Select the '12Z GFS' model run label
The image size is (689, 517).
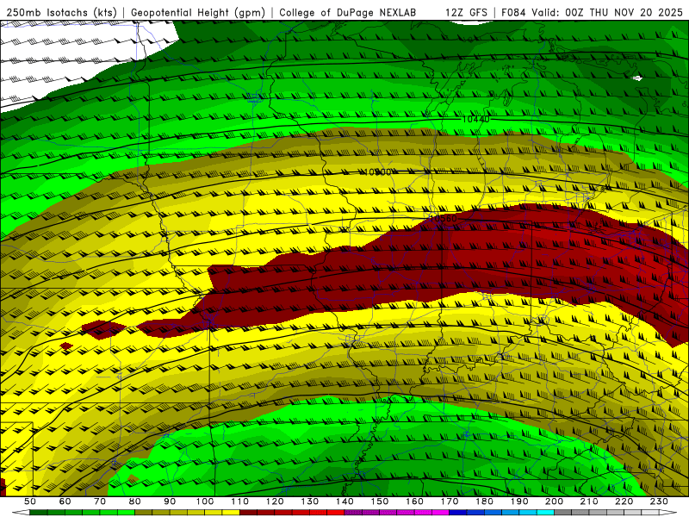(466, 12)
